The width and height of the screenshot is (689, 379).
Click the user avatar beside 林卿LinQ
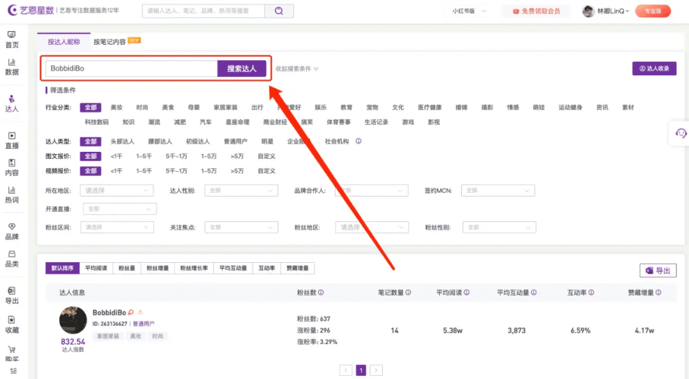(x=588, y=11)
